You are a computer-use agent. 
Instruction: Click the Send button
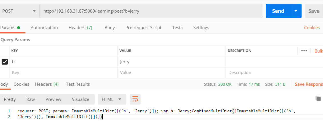click(x=278, y=11)
